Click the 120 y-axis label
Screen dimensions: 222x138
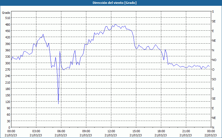coord(8,102)
